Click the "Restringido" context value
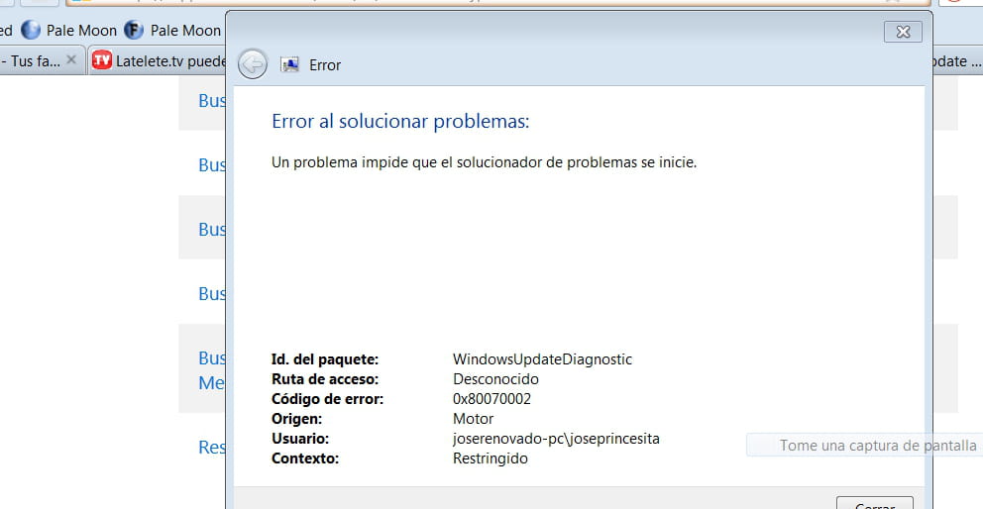The image size is (983, 509). (x=491, y=458)
